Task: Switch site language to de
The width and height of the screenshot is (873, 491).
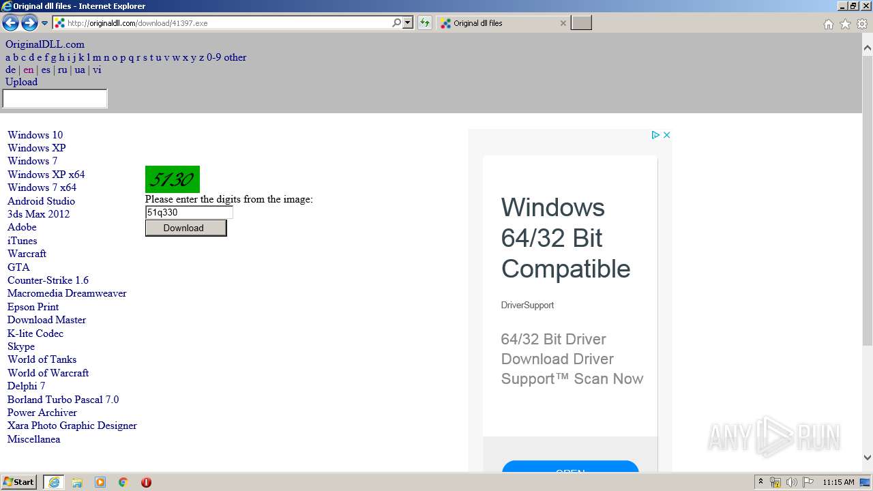Action: [x=11, y=70]
